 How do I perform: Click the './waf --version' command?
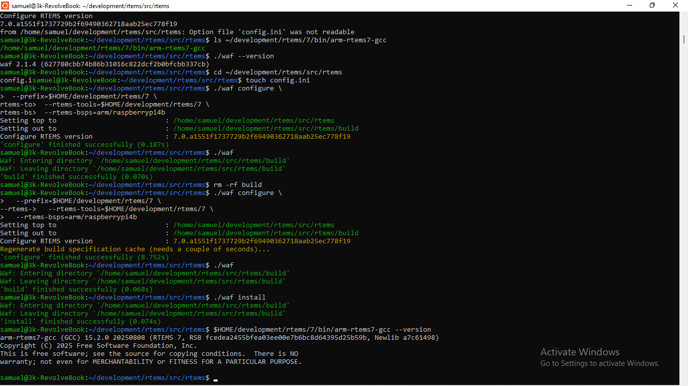pos(243,56)
